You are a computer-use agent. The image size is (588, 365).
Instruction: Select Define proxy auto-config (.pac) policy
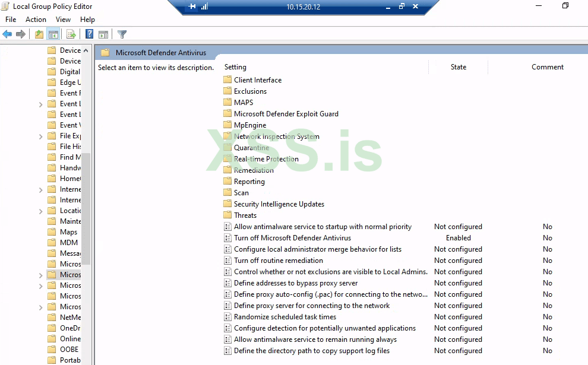click(331, 294)
